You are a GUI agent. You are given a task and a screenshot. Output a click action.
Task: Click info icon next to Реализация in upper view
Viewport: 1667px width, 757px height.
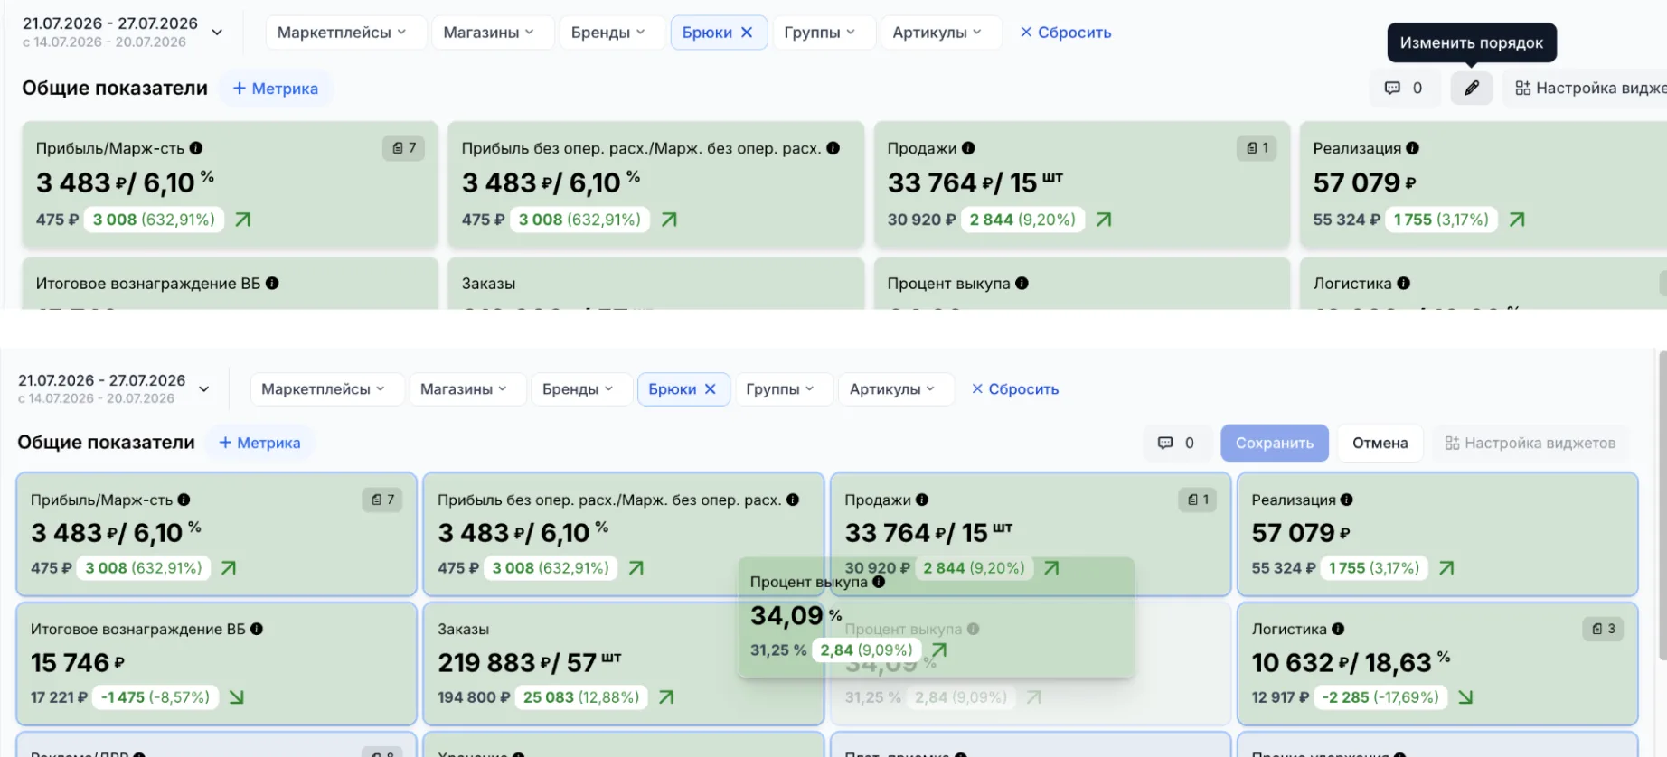1412,148
